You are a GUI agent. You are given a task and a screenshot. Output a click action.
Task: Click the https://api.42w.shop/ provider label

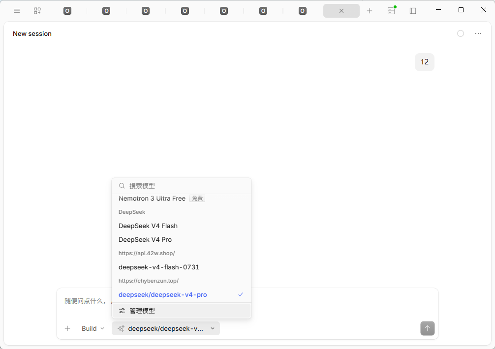[x=147, y=253]
